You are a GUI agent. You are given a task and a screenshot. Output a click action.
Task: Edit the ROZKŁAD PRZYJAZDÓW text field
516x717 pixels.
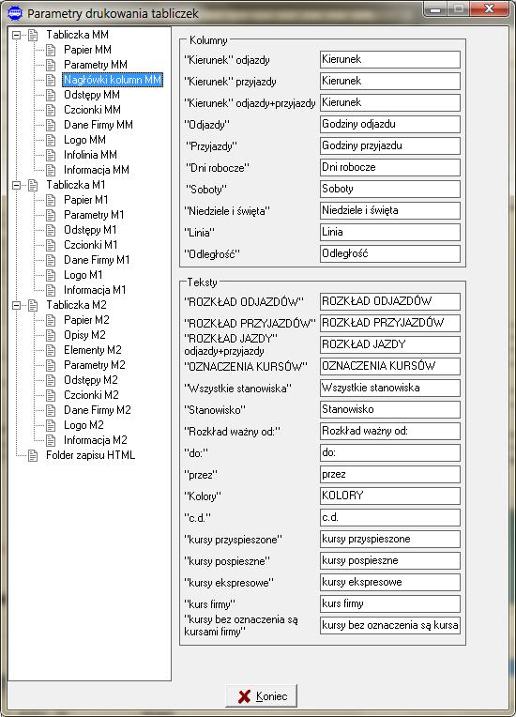click(x=390, y=323)
